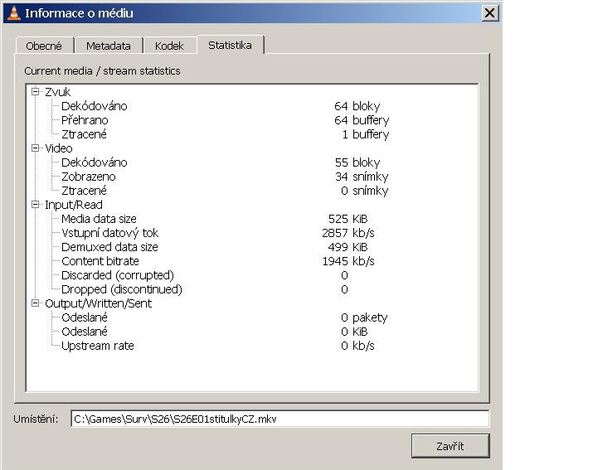Select the Zobrazeno row under Video

[88, 177]
